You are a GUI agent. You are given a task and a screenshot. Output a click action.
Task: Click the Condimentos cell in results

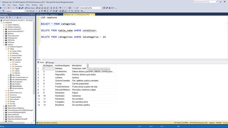point(61,71)
